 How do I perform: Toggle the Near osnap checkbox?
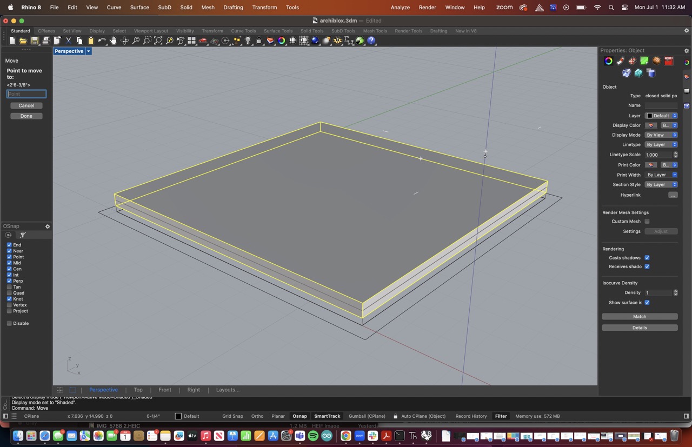tap(9, 251)
